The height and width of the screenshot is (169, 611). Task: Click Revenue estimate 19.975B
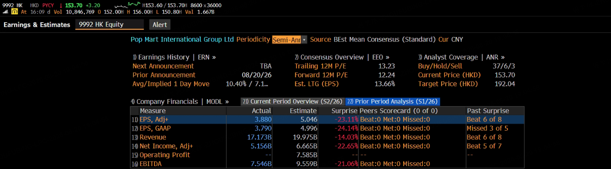(x=305, y=137)
